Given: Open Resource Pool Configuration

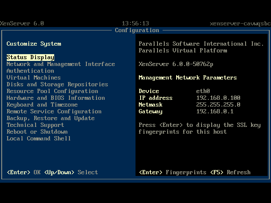Looking at the screenshot, I should [52, 91].
